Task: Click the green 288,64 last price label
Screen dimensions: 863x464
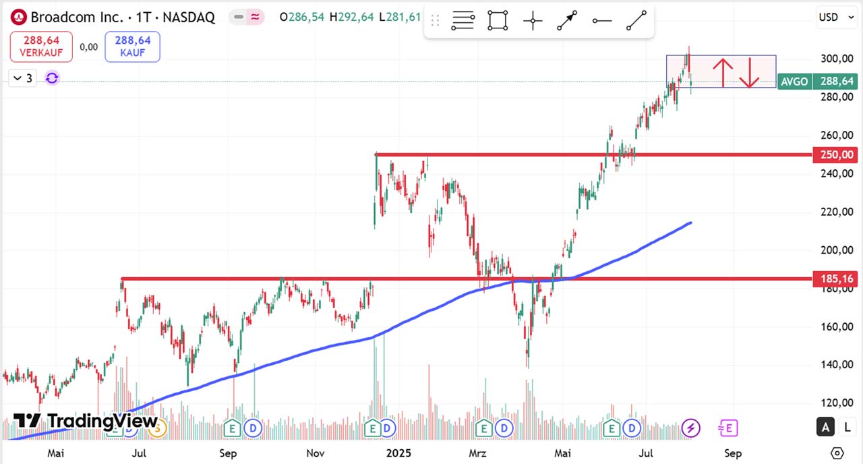Action: point(835,82)
